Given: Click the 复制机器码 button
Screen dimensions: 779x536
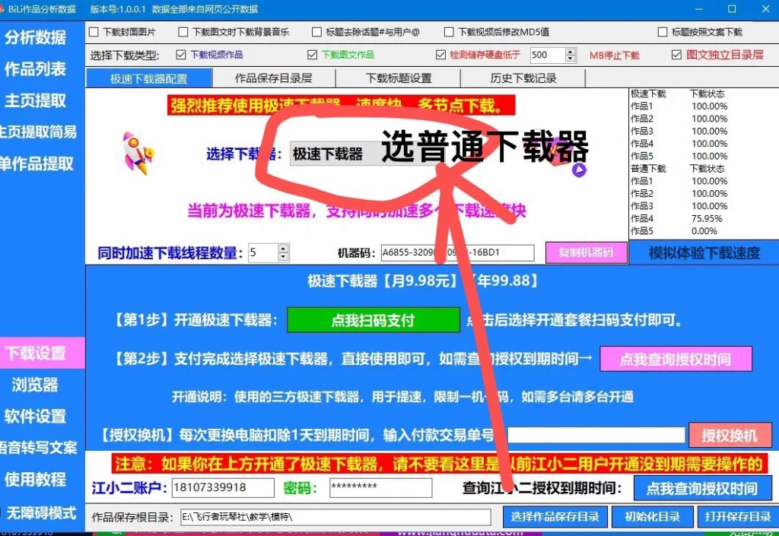Looking at the screenshot, I should (x=587, y=252).
